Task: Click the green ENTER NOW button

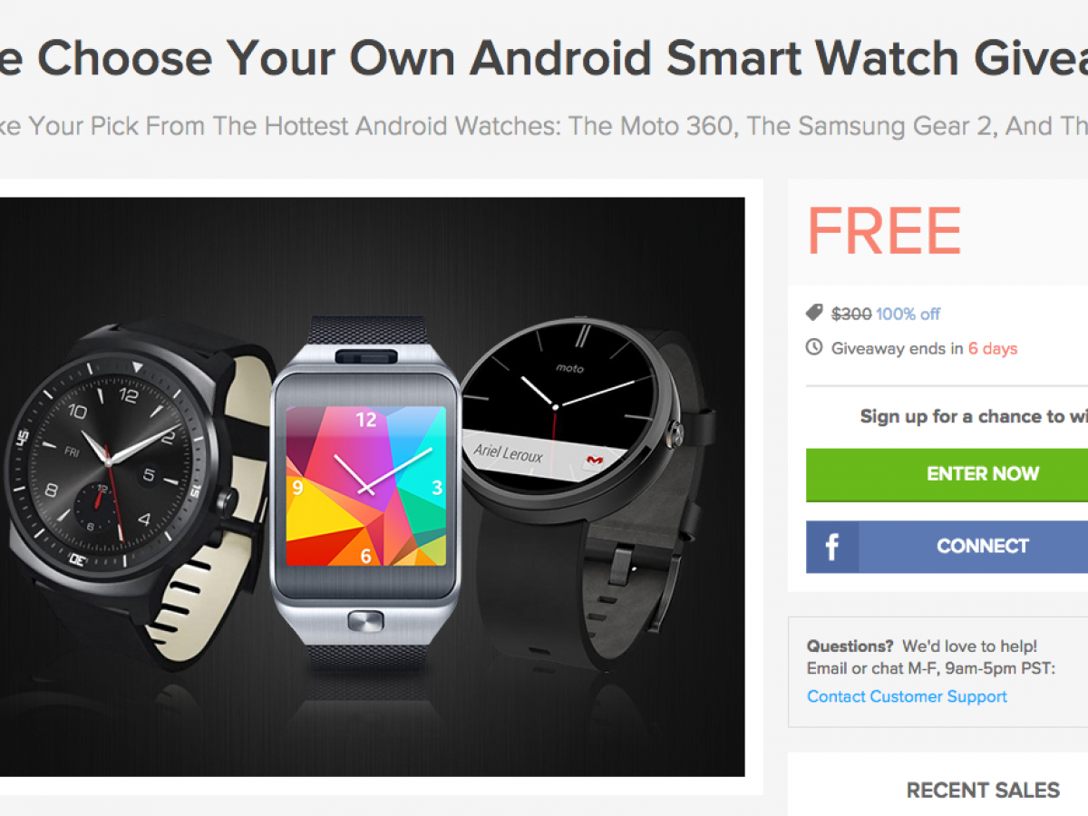Action: tap(947, 473)
